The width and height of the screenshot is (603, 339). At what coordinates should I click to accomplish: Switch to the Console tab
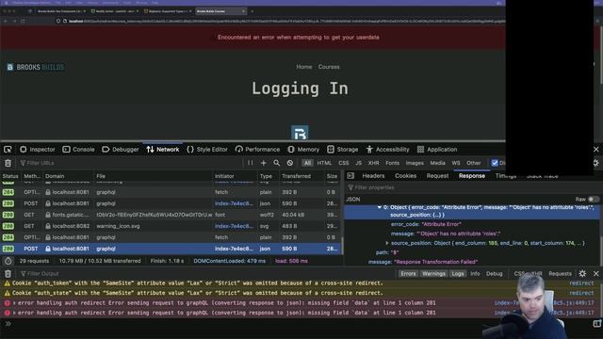[x=78, y=150]
